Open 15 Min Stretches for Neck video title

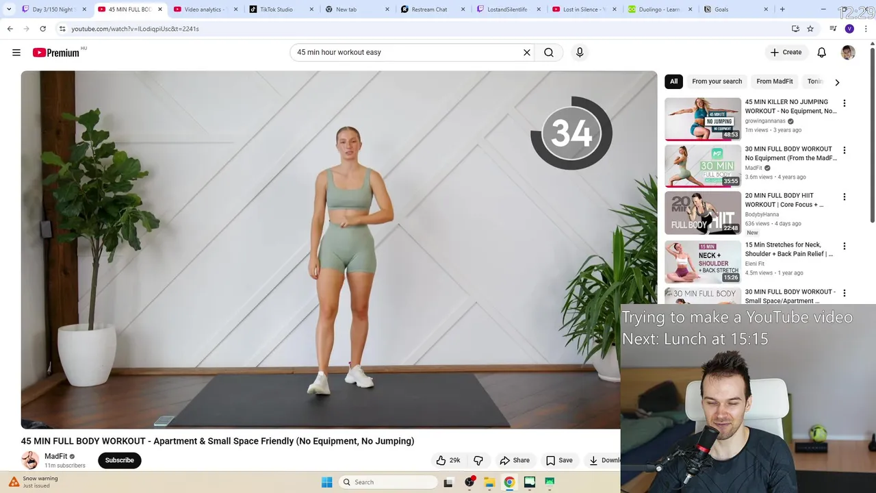789,249
